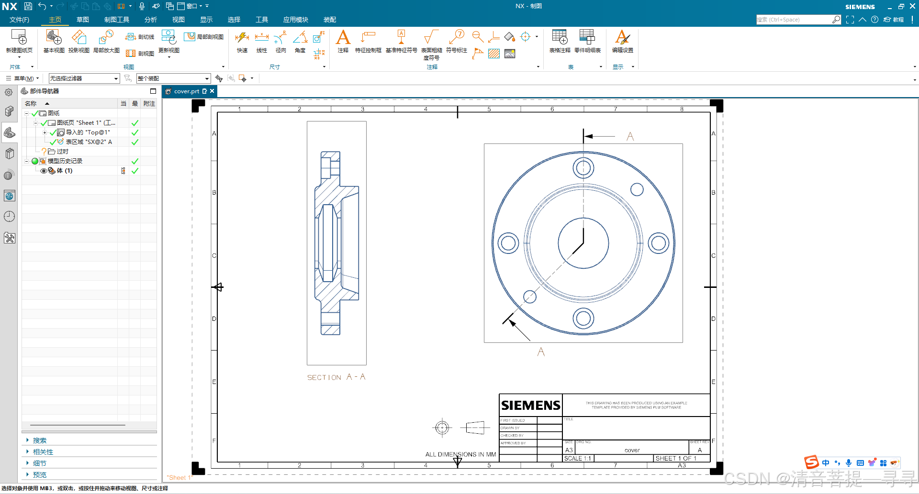Switch to the 装配 ribbon tab
919x494 pixels.
coord(330,20)
